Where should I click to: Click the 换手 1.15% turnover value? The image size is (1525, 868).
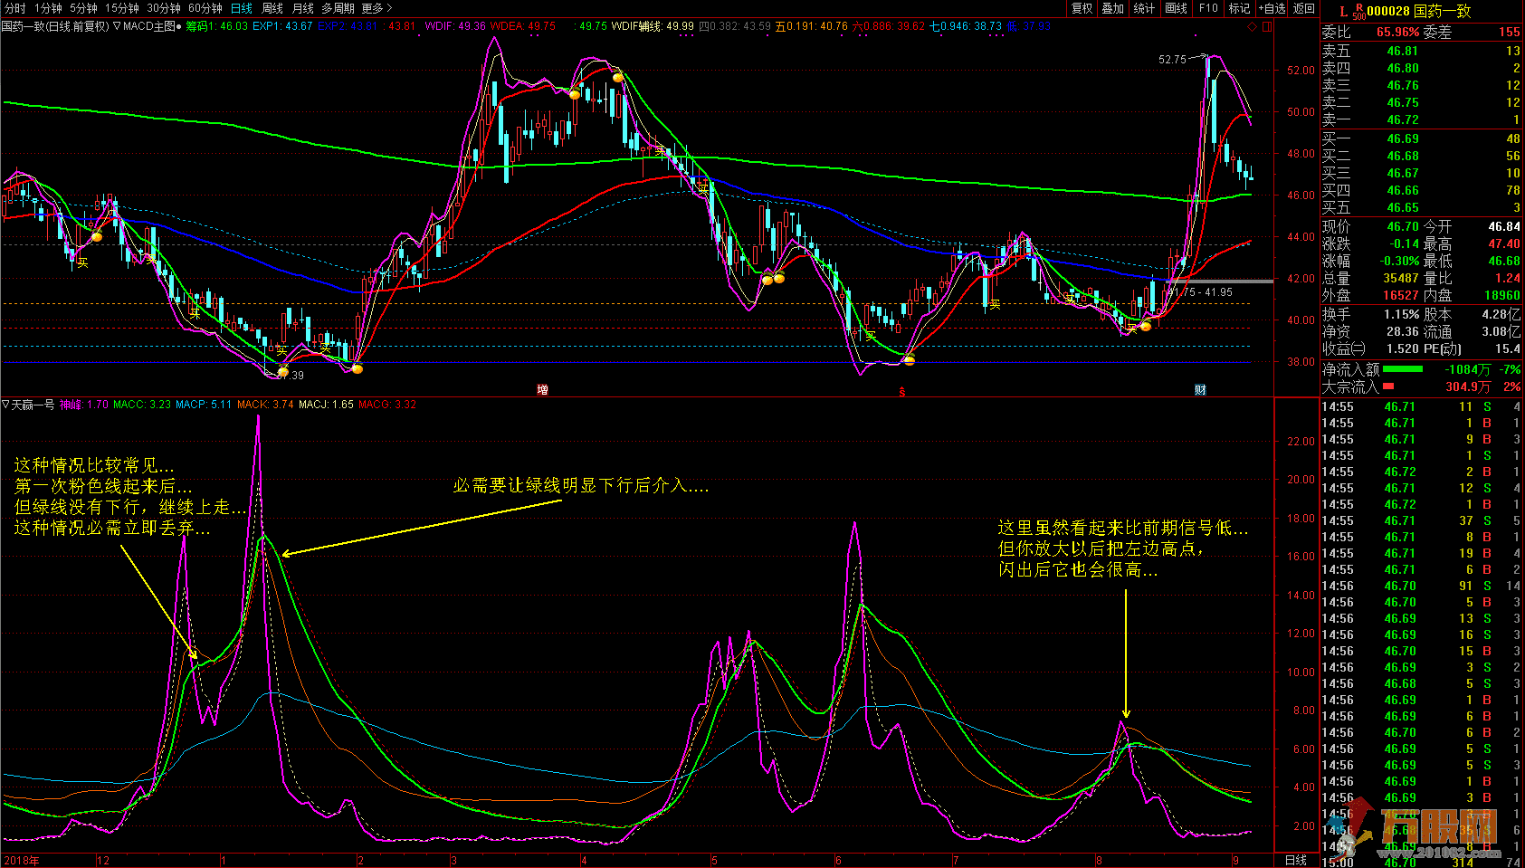point(1402,314)
